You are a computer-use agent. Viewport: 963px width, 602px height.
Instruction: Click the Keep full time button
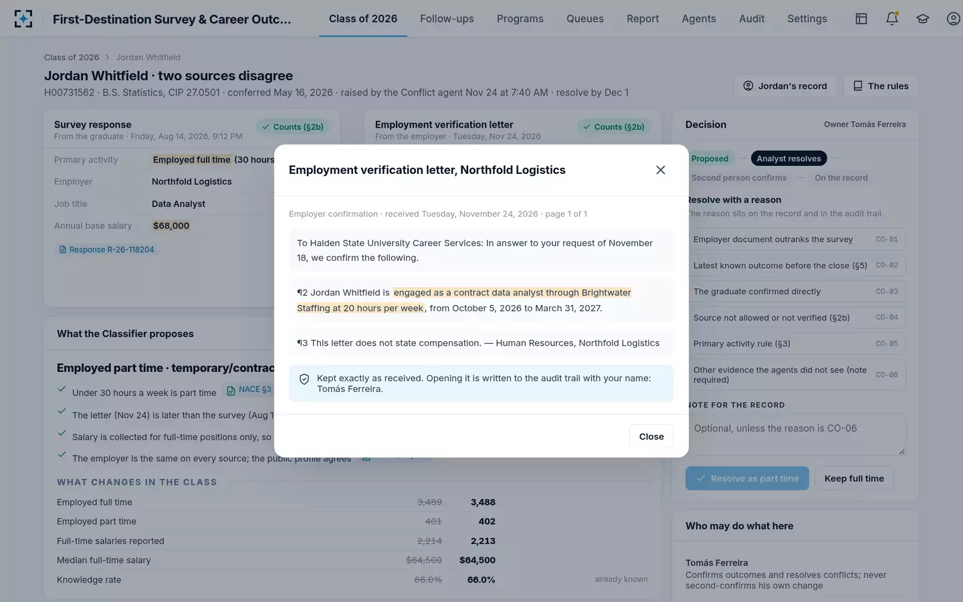tap(854, 478)
